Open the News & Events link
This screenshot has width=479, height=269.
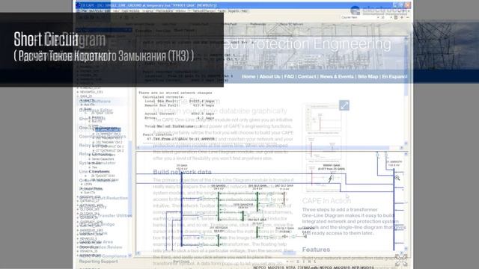pyautogui.click(x=337, y=76)
